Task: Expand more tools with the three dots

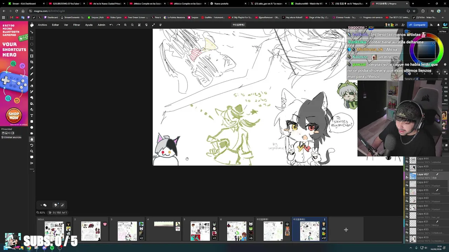Action: pyautogui.click(x=32, y=169)
